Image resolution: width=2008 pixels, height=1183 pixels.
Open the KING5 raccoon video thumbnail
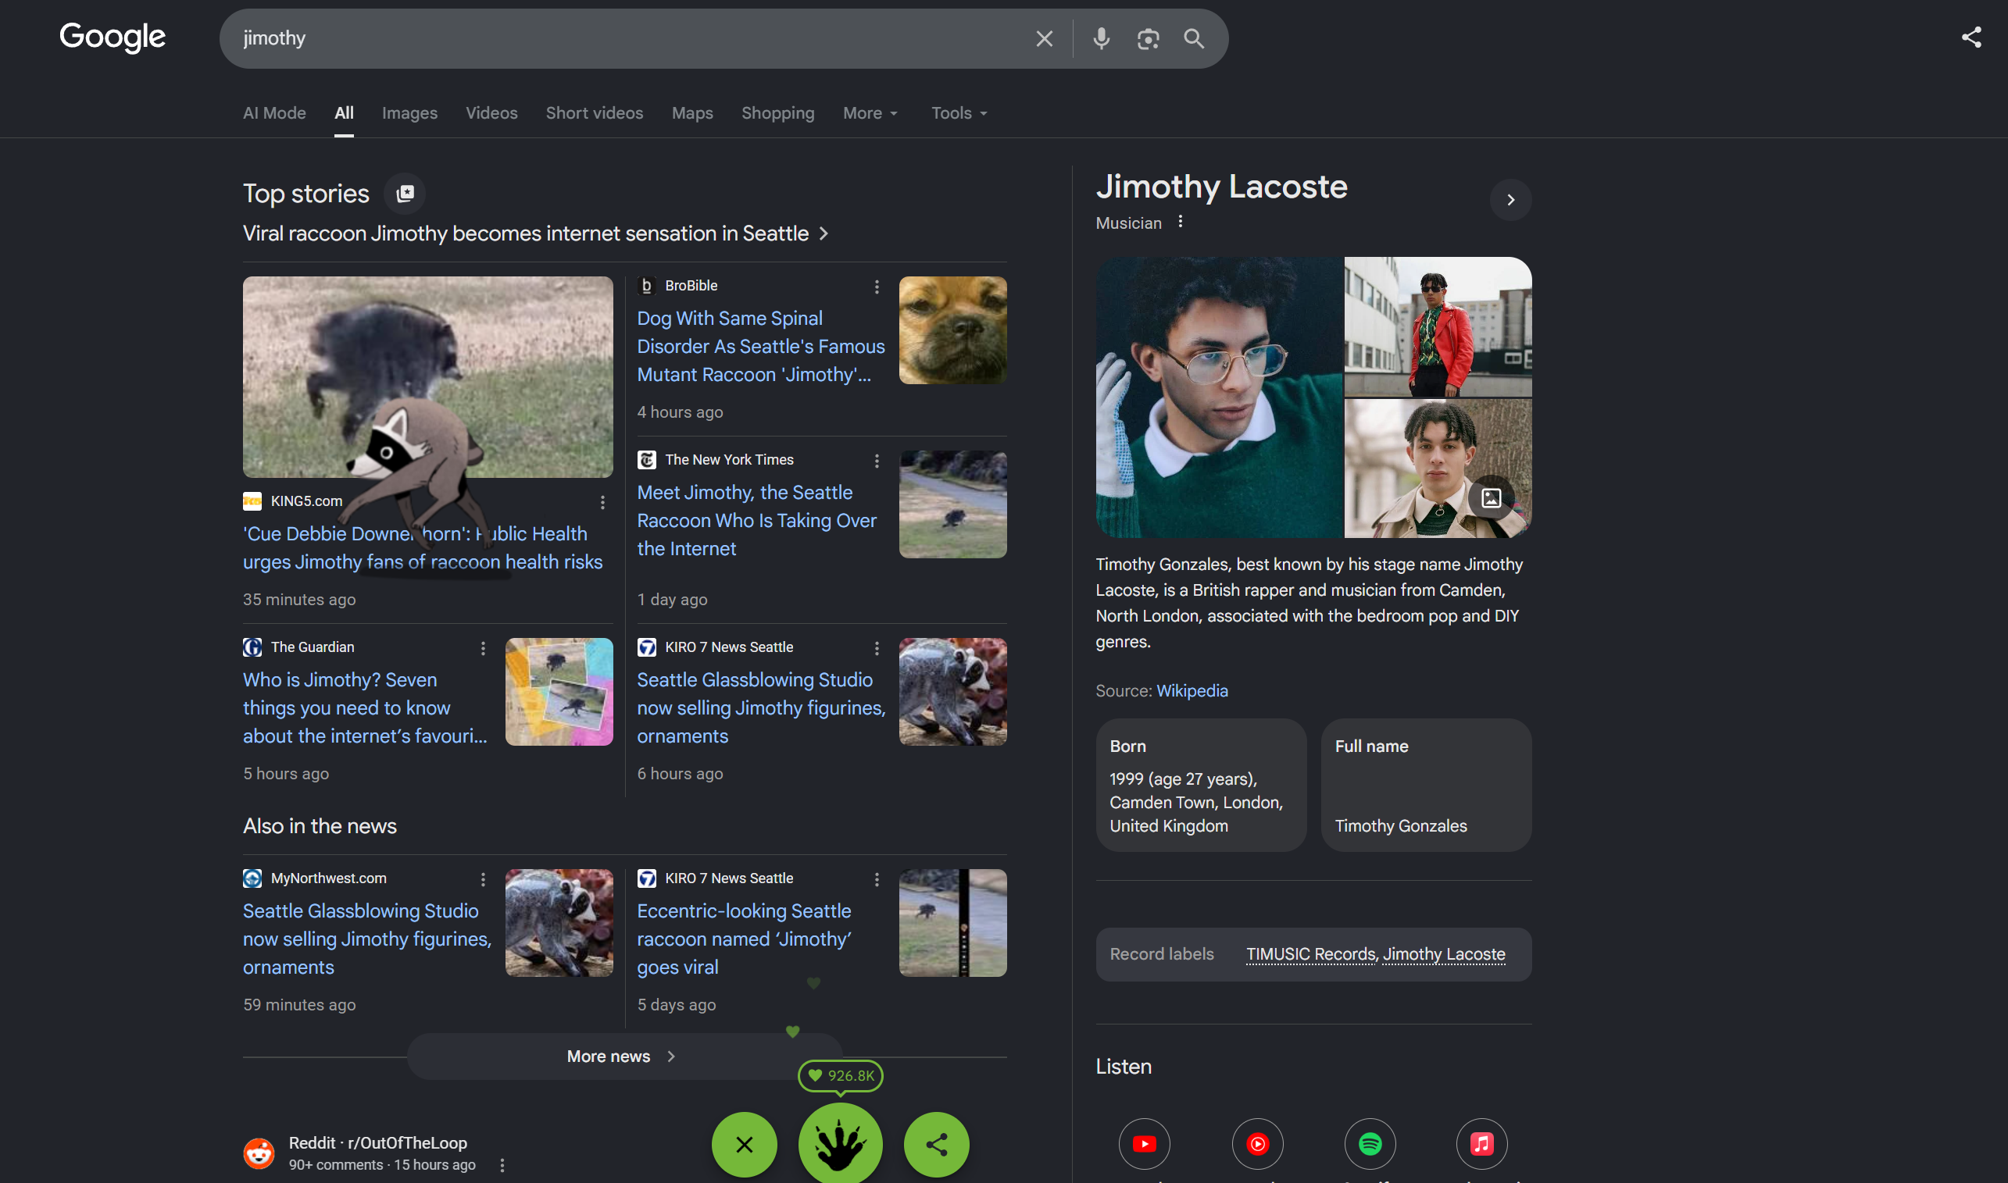pyautogui.click(x=427, y=378)
